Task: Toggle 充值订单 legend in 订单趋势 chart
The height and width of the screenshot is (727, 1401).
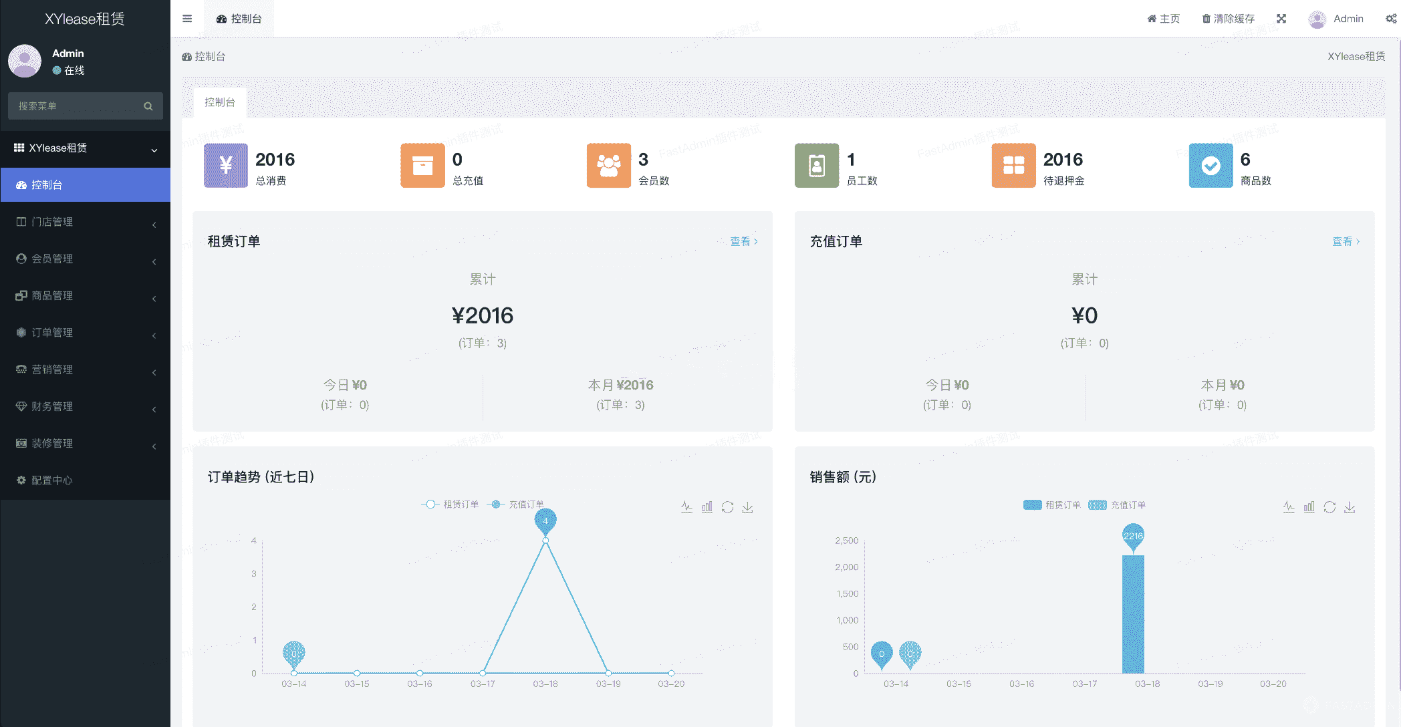Action: (515, 504)
